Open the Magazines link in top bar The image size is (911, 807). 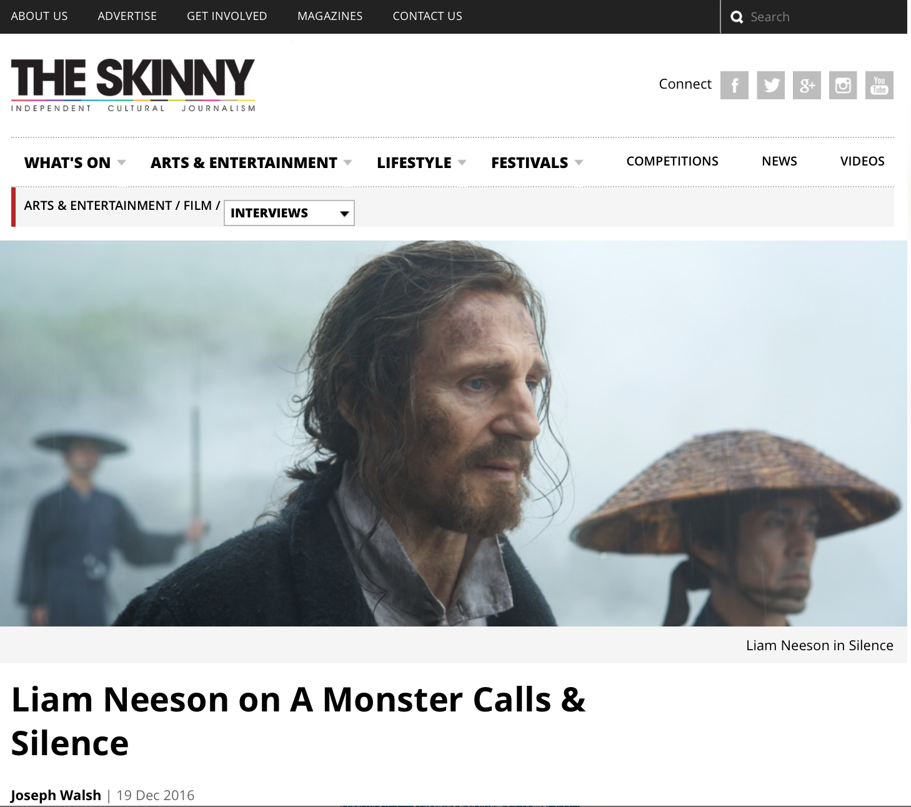[330, 16]
